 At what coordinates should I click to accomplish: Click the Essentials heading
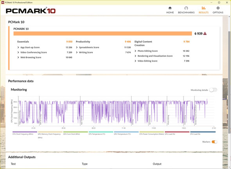click(x=23, y=42)
